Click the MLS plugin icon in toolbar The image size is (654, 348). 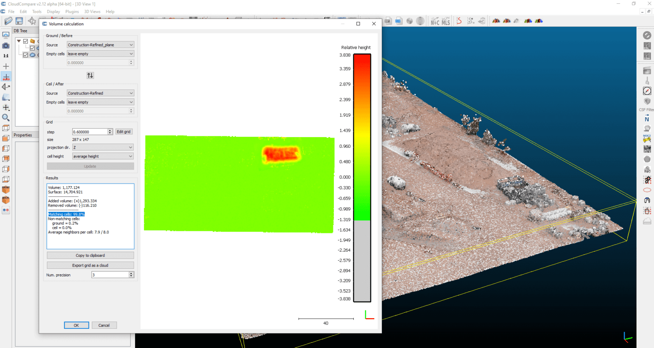[x=446, y=21]
